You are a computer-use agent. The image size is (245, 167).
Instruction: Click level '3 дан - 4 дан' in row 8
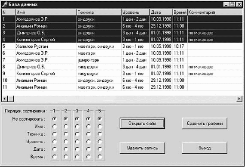(135, 67)
